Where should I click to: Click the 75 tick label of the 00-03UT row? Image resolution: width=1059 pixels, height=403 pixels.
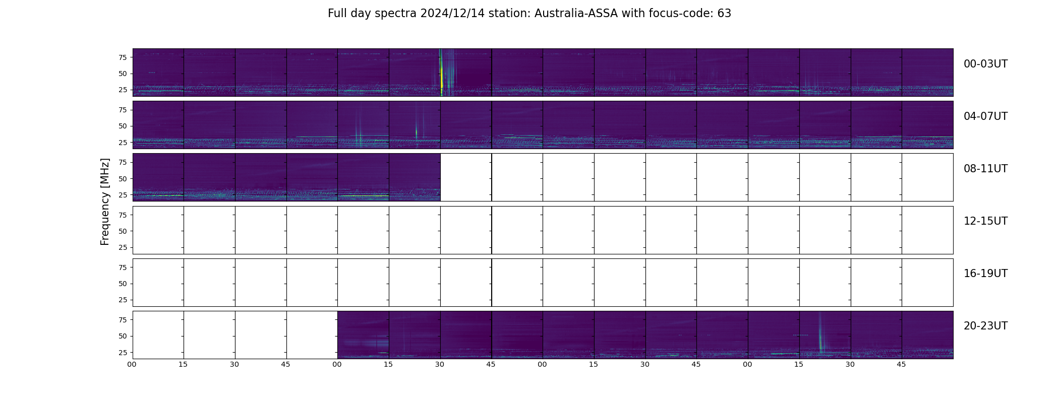coord(123,57)
